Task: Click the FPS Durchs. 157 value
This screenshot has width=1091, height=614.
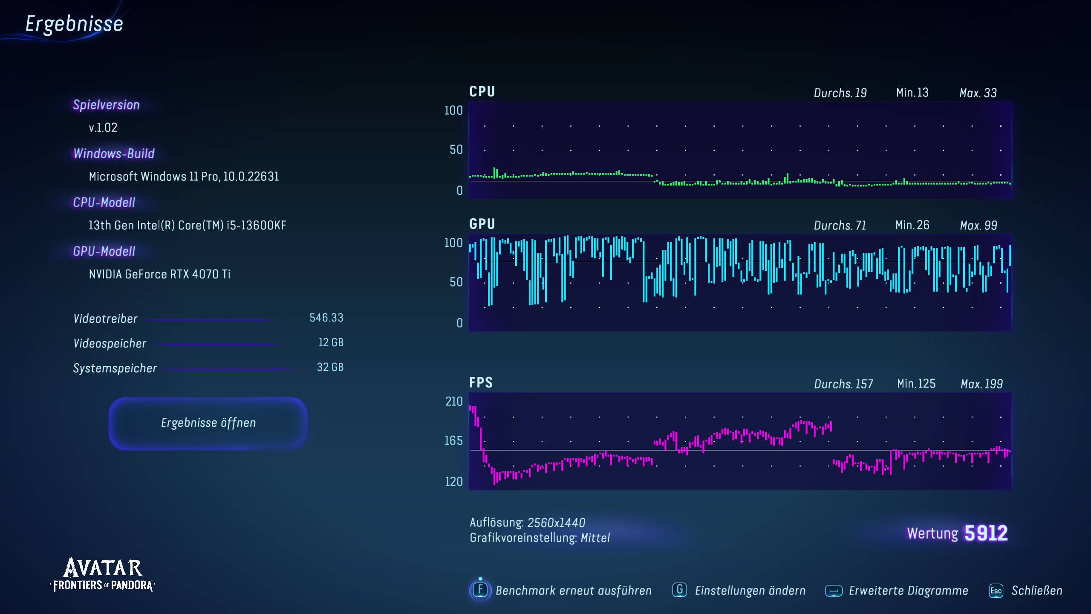Action: click(x=843, y=384)
